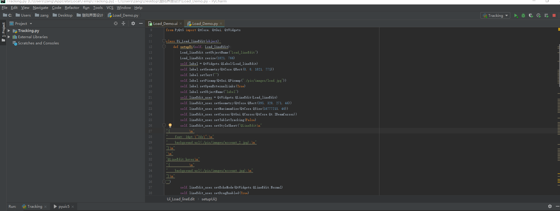Stop the running process
The height and width of the screenshot is (211, 560).
(x=554, y=16)
